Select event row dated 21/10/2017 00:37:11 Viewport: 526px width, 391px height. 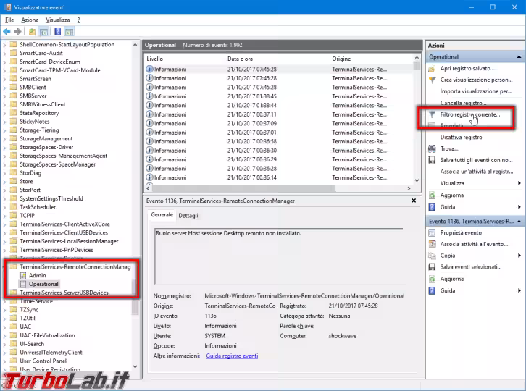click(279, 114)
